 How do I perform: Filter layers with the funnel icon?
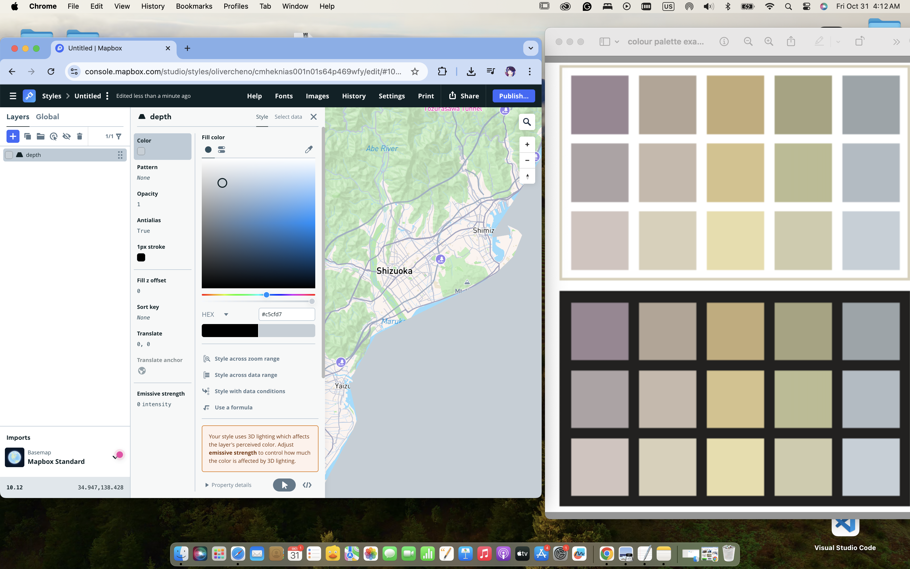pyautogui.click(x=119, y=136)
